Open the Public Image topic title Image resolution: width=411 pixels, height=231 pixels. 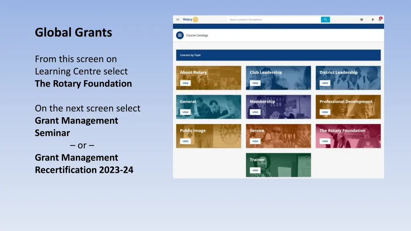pos(193,130)
